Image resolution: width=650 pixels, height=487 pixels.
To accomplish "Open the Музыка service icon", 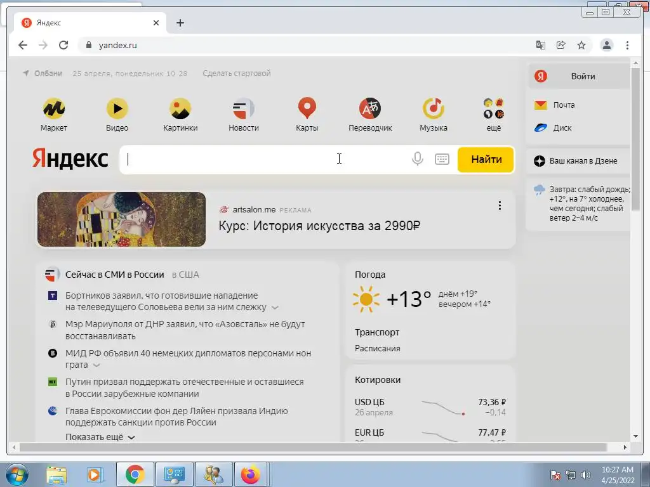I will coord(433,108).
